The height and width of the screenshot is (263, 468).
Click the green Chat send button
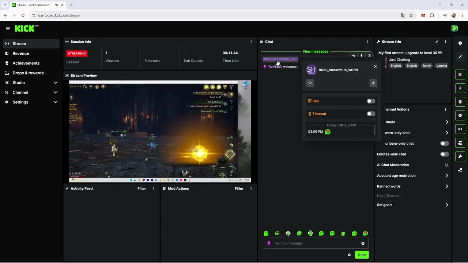362,255
